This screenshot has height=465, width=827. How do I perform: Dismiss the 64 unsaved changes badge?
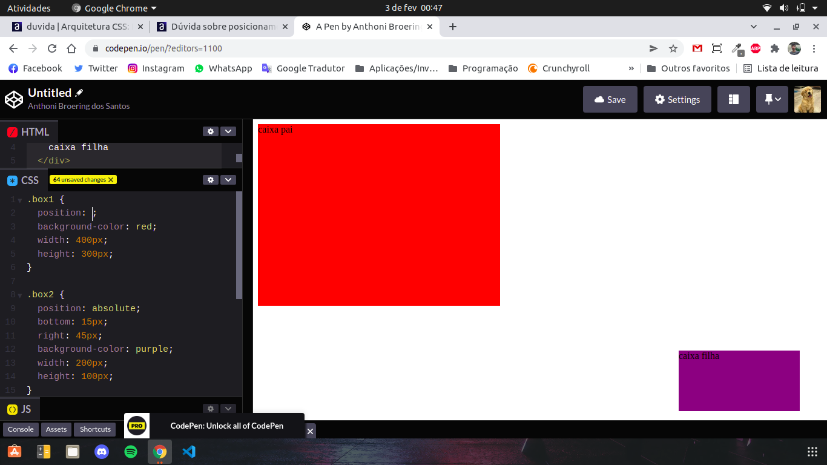111,180
